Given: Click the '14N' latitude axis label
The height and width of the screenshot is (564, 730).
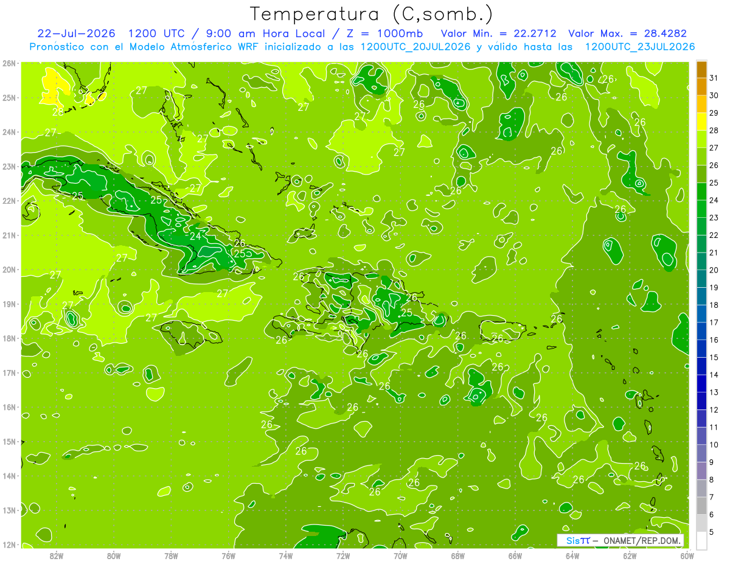Looking at the screenshot, I should coord(9,476).
